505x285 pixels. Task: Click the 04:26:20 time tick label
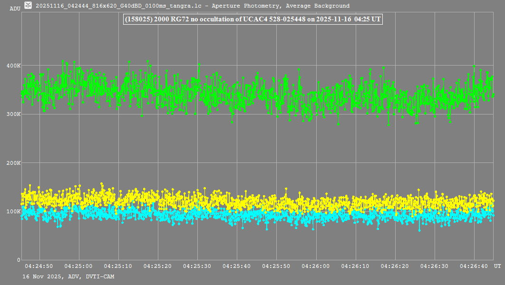click(x=395, y=267)
